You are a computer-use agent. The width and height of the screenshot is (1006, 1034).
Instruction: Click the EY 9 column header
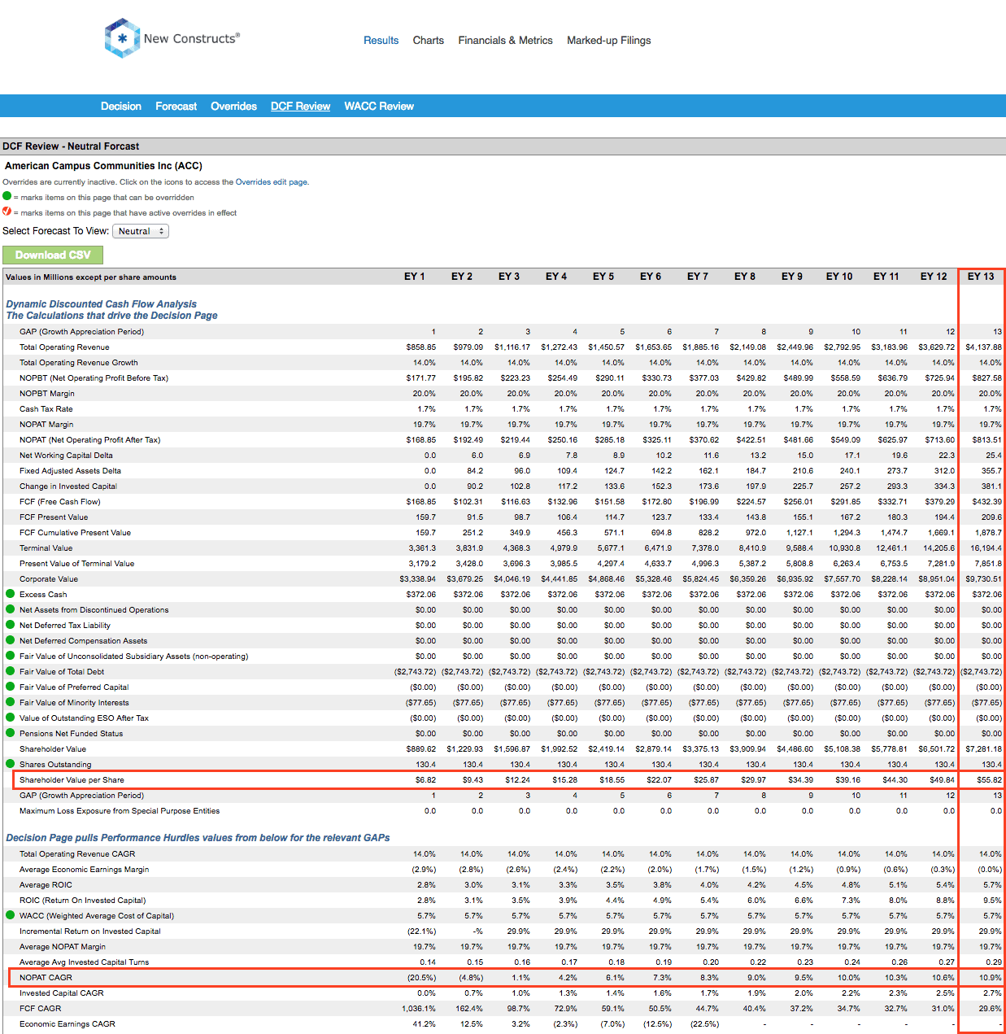click(792, 277)
